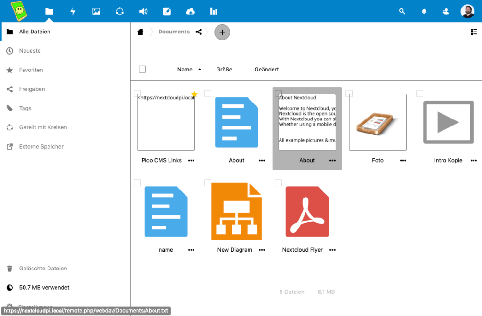Viewport: 482px width, 316px height.
Task: Sort files by Geändert column
Action: coord(266,70)
